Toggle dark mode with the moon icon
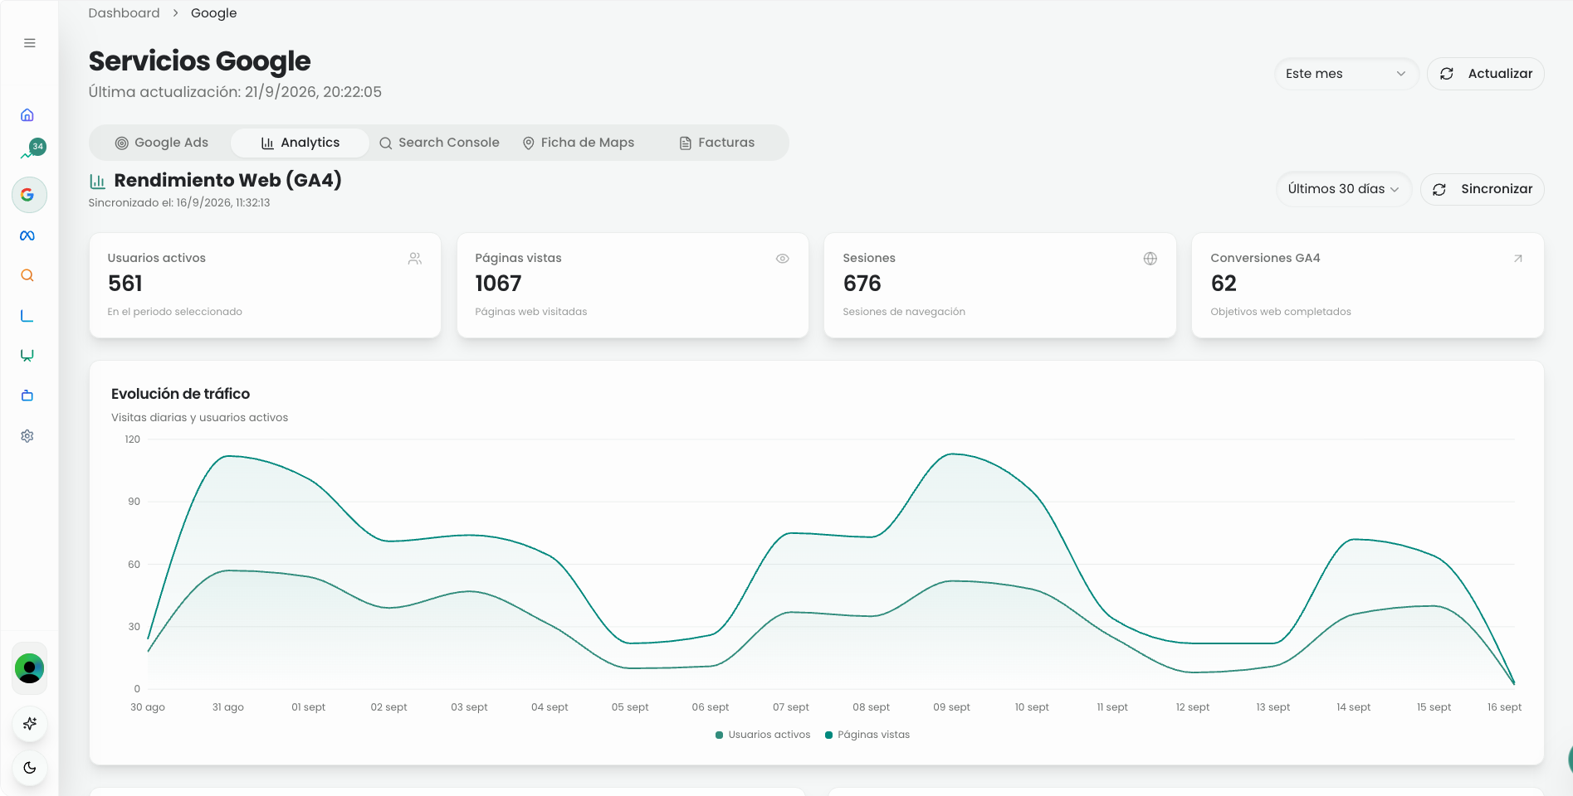 pos(30,768)
